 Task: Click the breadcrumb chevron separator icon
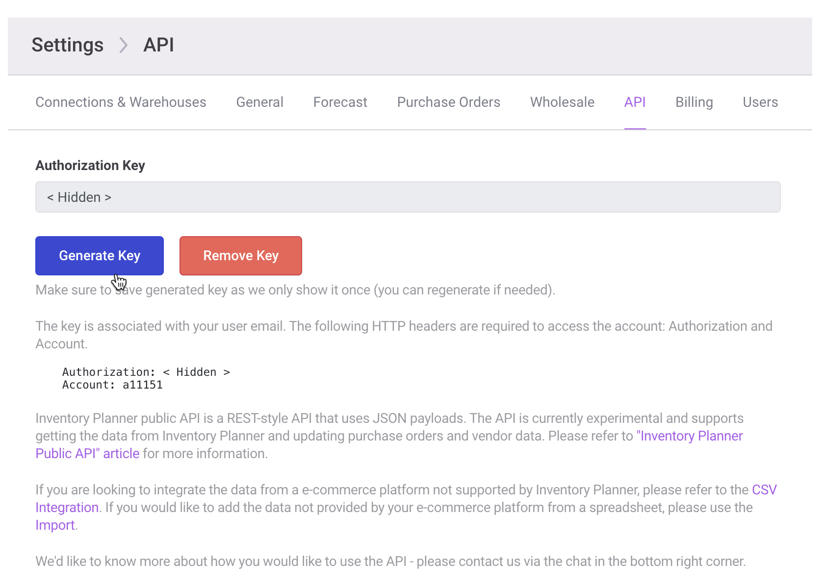pos(124,46)
